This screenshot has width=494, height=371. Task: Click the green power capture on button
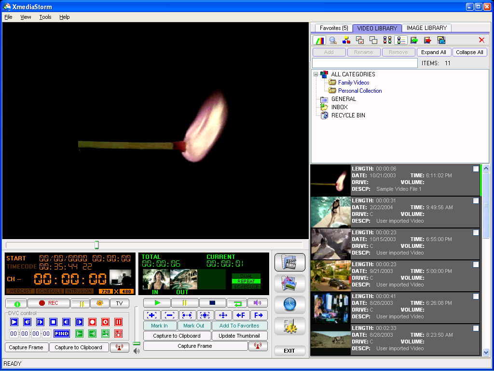[16, 303]
